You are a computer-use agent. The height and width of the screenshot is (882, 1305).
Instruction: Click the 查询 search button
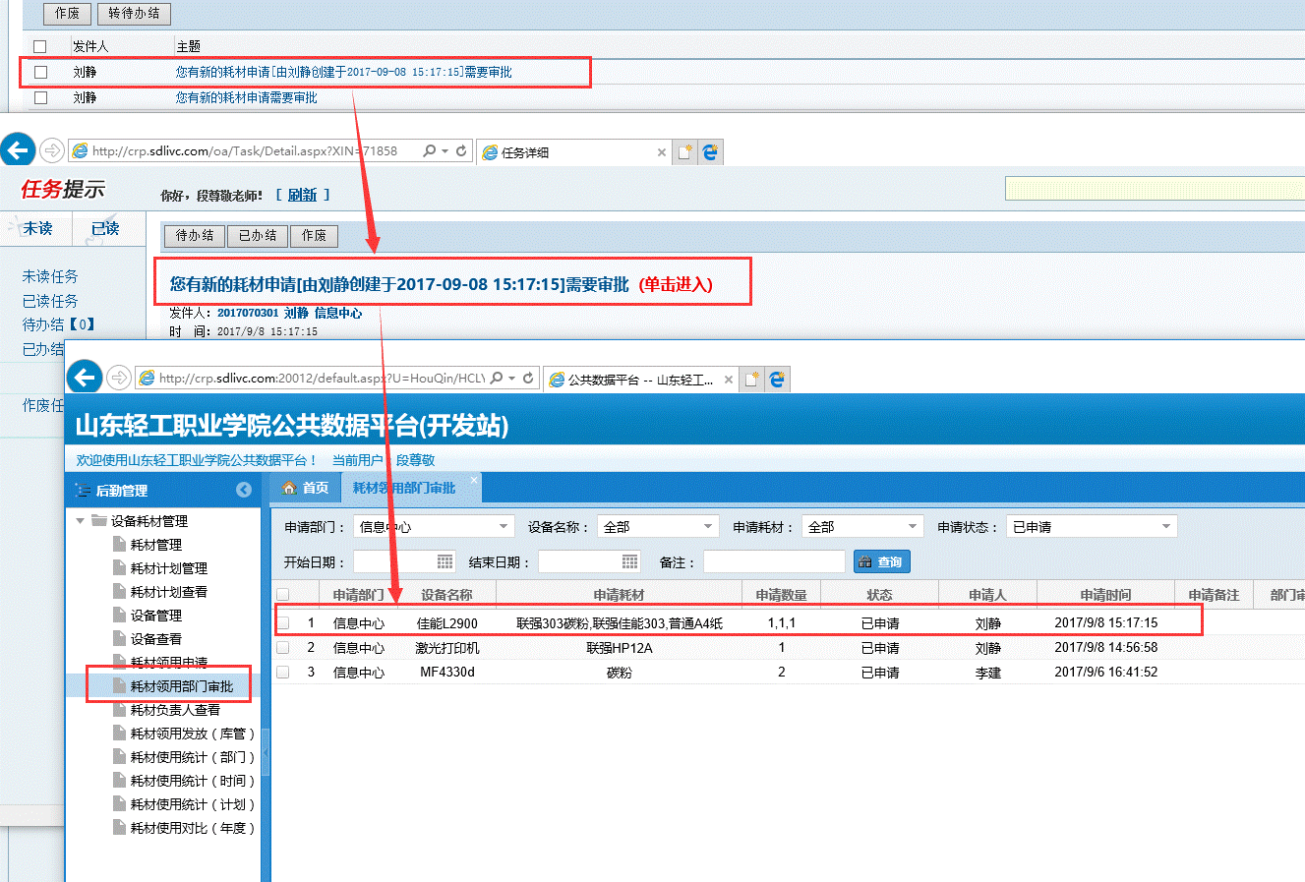click(x=881, y=561)
